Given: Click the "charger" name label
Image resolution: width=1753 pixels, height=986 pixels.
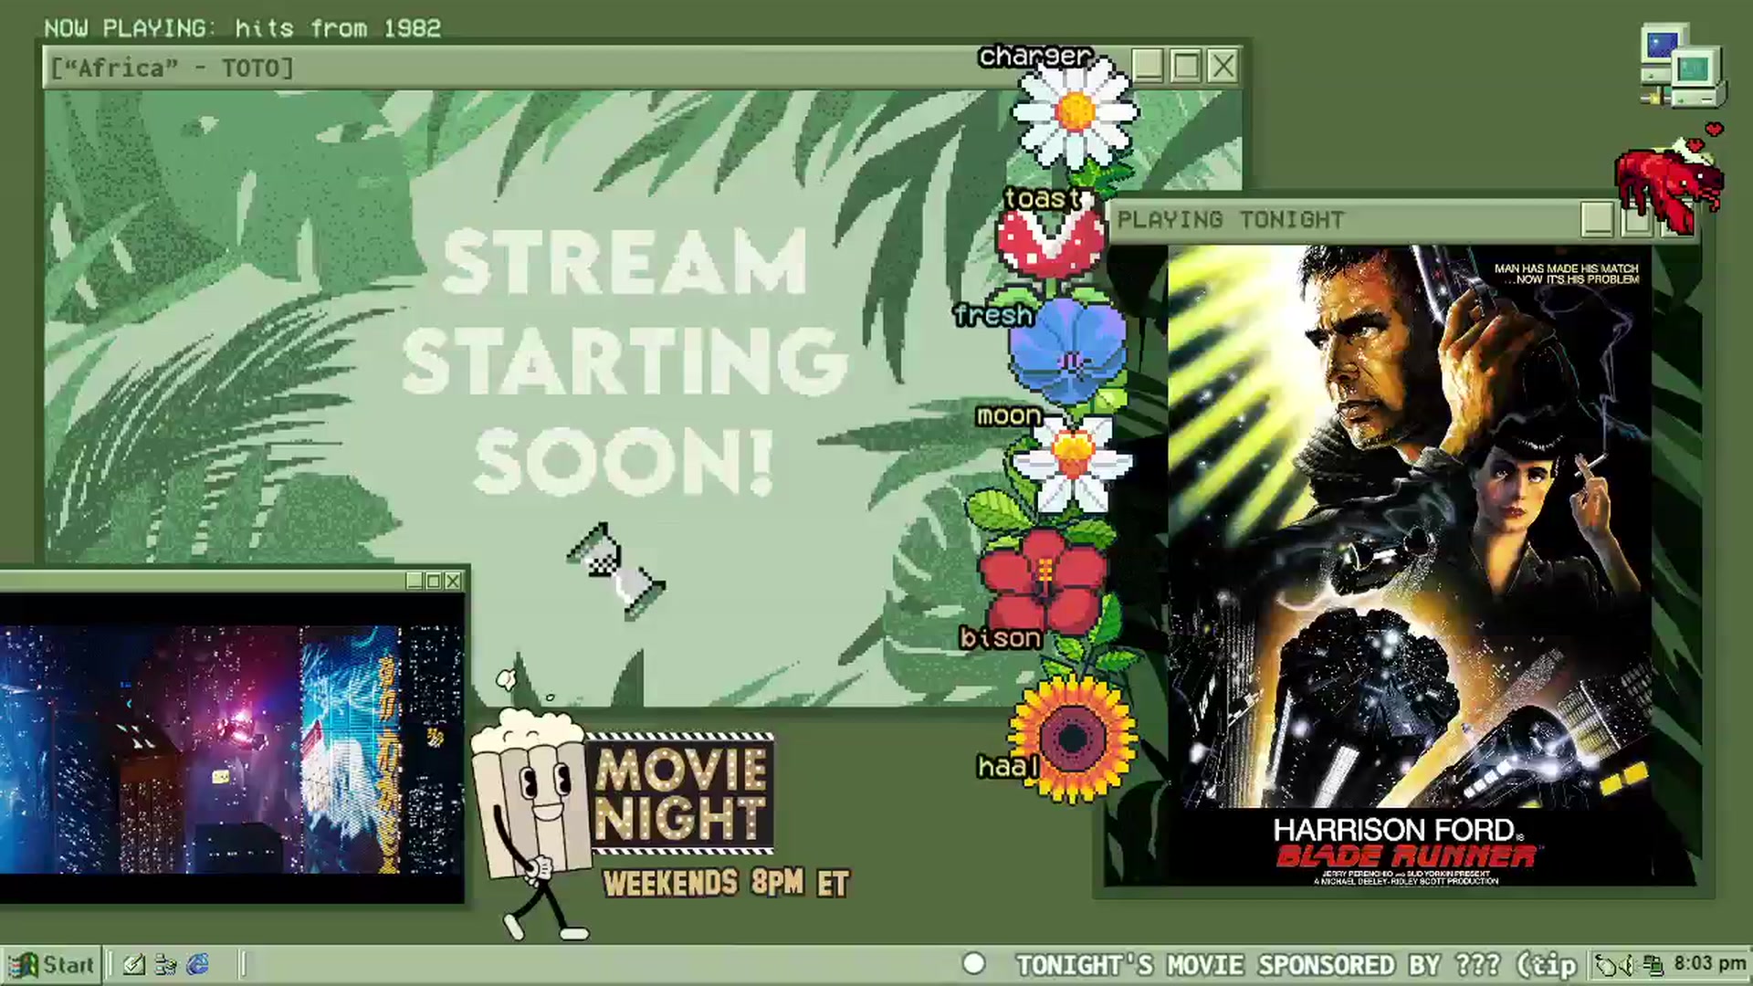Looking at the screenshot, I should click(x=1035, y=57).
